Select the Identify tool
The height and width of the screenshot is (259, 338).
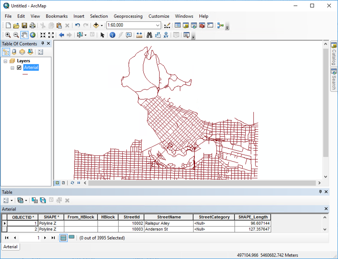[x=112, y=35]
